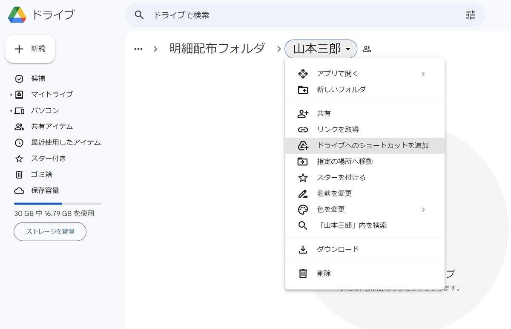Click the ゴミ箱 trash icon in the sidebar
Image resolution: width=511 pixels, height=329 pixels.
[x=19, y=174]
